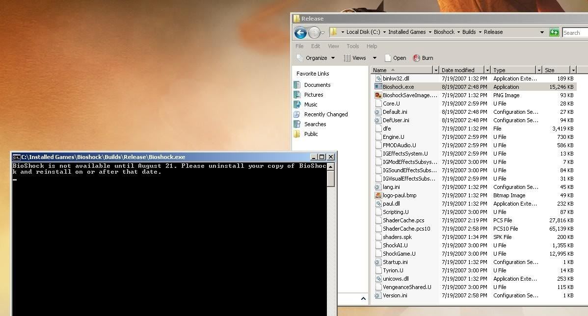Open the Music favorite link icon
Screen dimensions: 588x316
297,105
